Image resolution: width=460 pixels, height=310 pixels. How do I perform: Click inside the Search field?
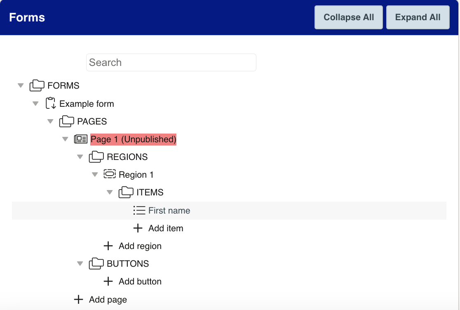click(x=171, y=62)
